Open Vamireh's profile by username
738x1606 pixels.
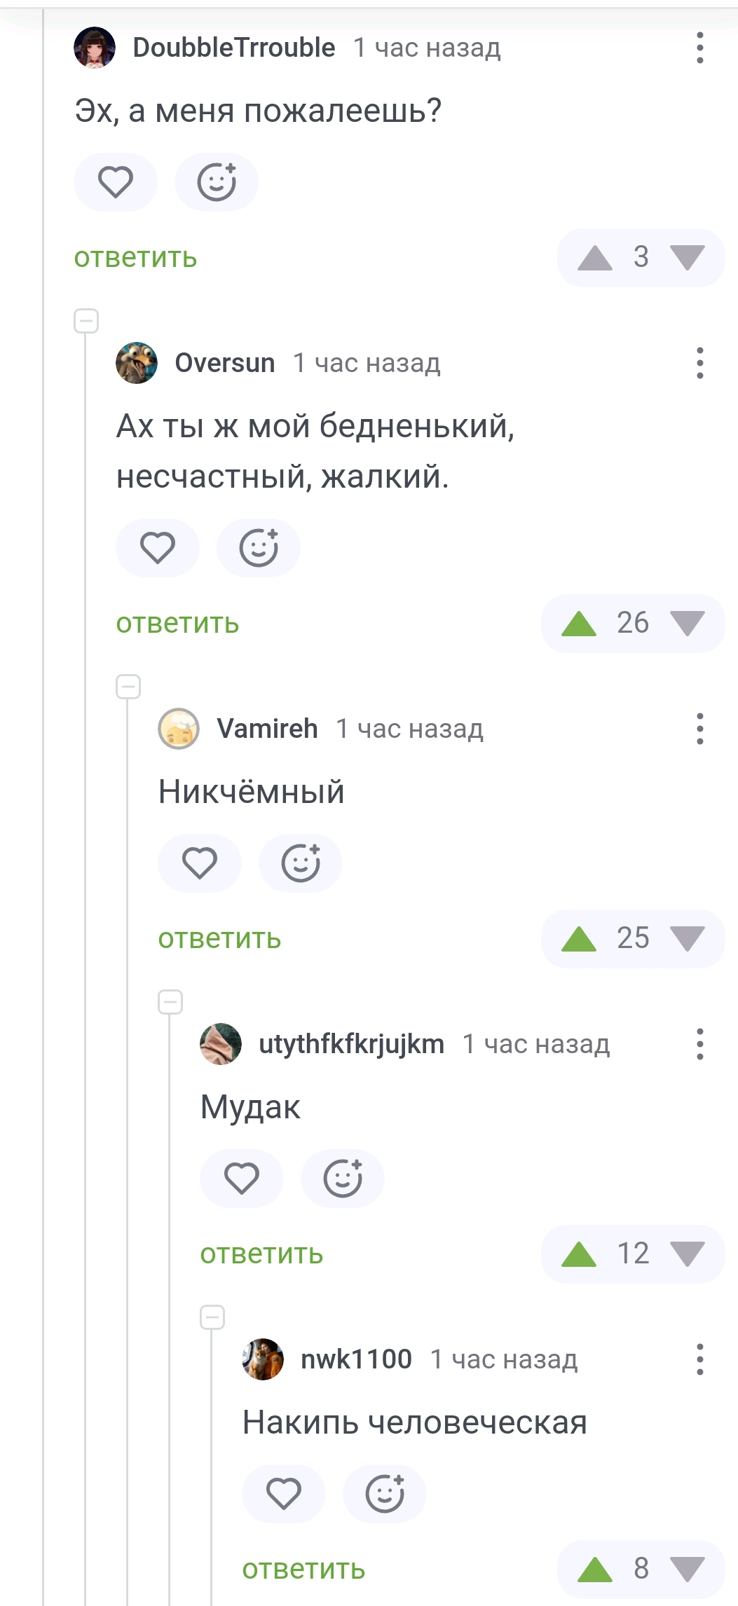267,729
